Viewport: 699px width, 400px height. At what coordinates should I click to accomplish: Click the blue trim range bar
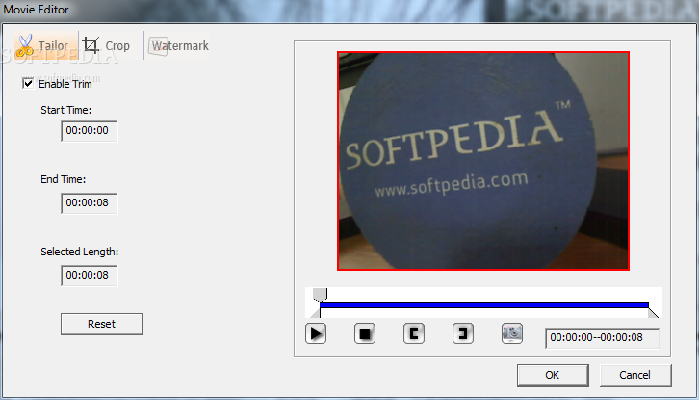click(484, 305)
